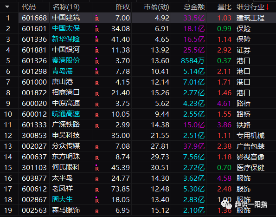Select stock name 中国太保
This screenshot has width=276, height=217.
[66, 28]
